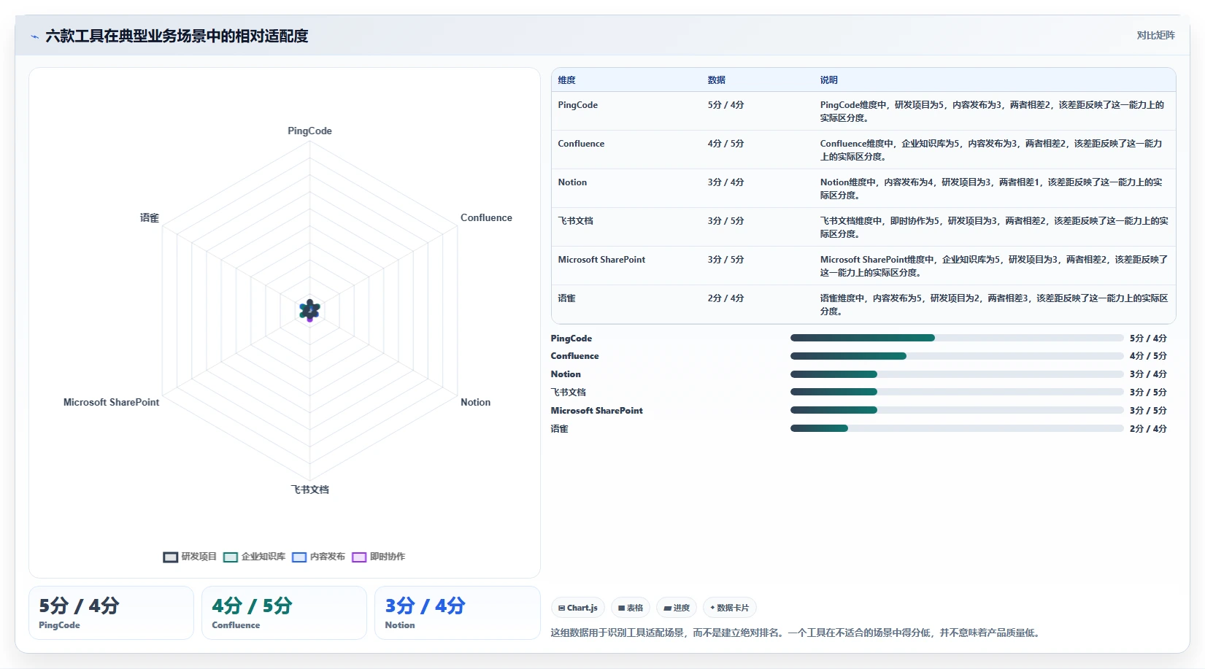Click the Confluence progress bar
This screenshot has width=1205, height=669.
coord(957,356)
